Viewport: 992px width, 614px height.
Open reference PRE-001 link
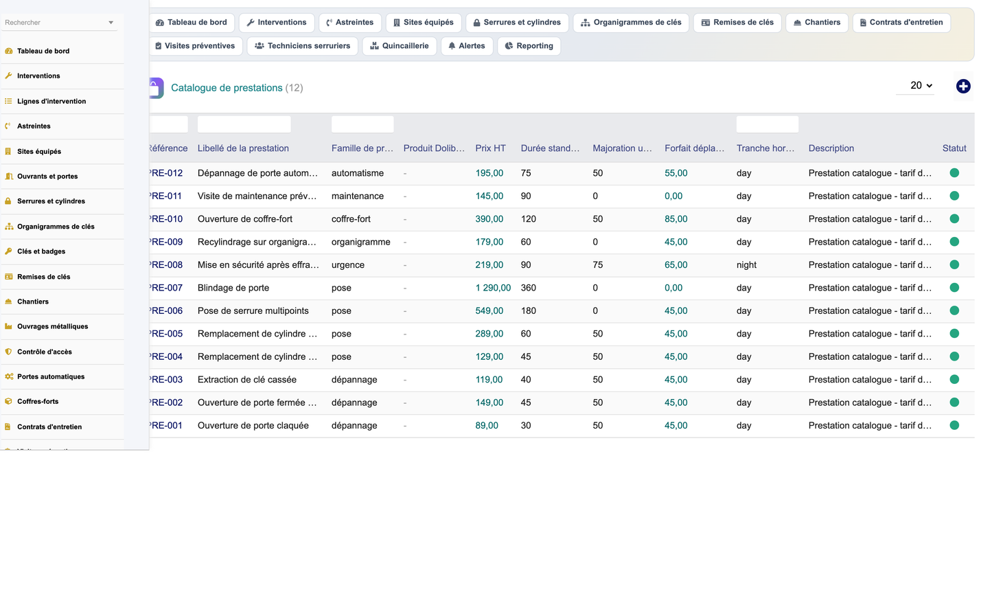tap(166, 425)
